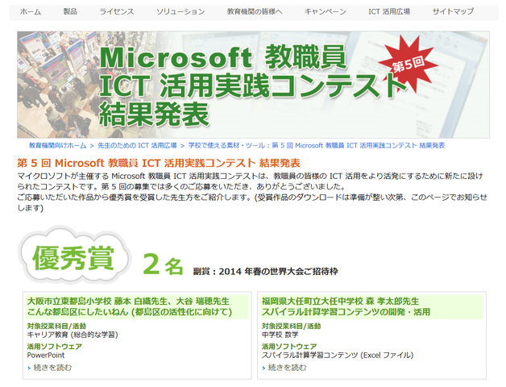The image size is (506, 387).
Task: Follow the 教育機関向けホーム breadcrumb link
Action: 57,145
